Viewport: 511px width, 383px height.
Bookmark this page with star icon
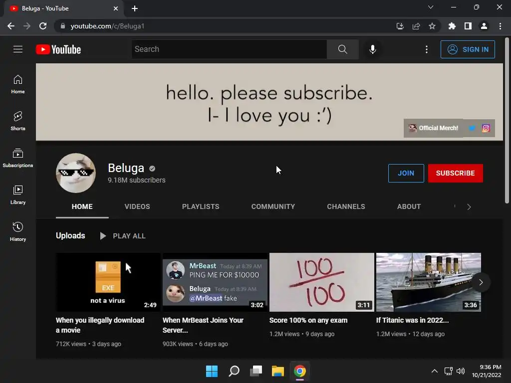pyautogui.click(x=432, y=26)
